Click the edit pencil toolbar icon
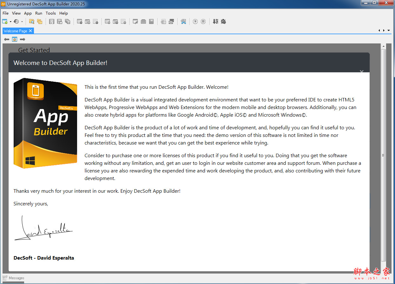This screenshot has width=395, height=284. click(135, 22)
